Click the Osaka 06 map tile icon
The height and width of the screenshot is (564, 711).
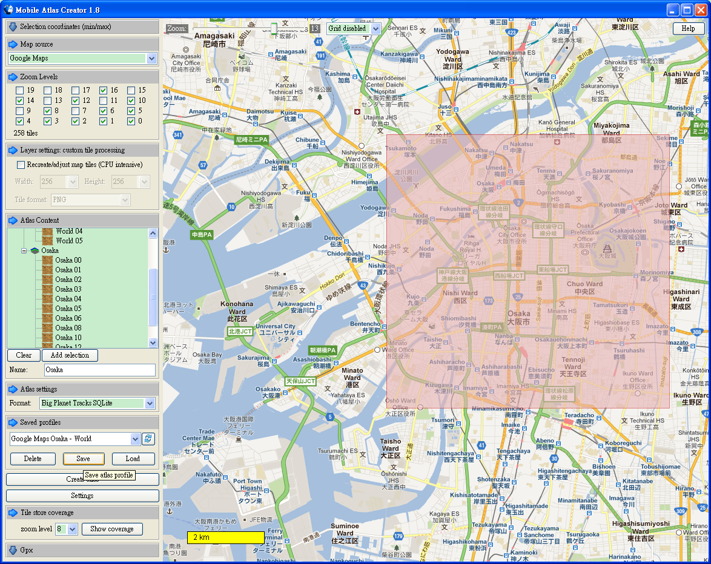click(48, 318)
